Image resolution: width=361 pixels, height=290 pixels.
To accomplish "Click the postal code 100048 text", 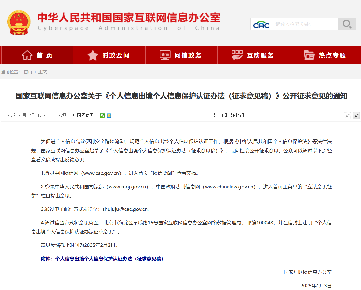I will (x=265, y=223).
